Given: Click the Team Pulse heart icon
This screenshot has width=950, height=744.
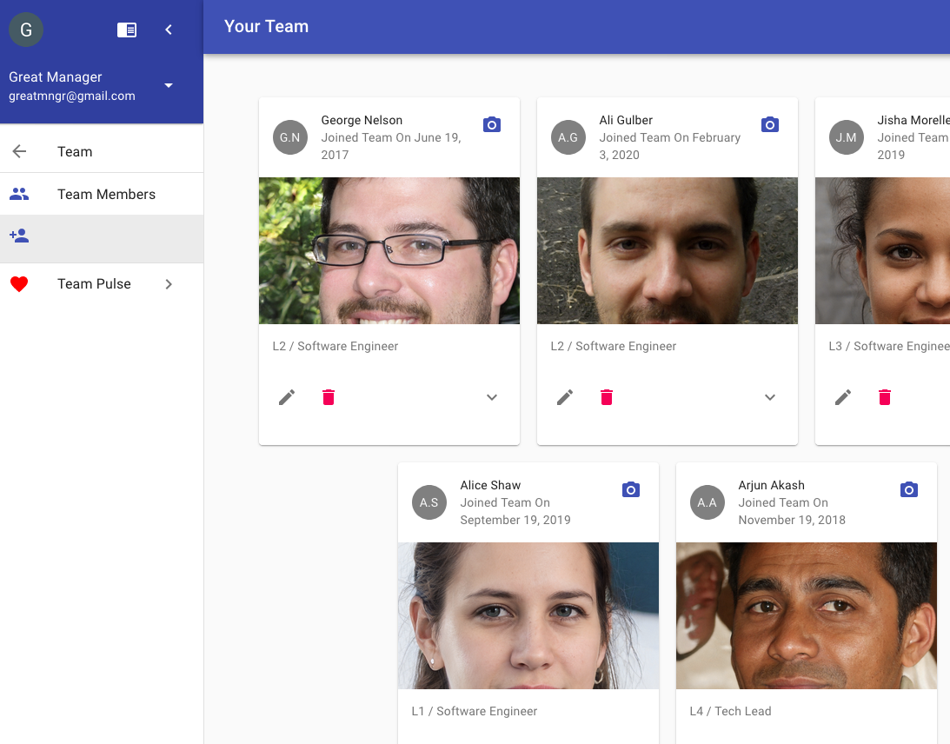Looking at the screenshot, I should 19,284.
